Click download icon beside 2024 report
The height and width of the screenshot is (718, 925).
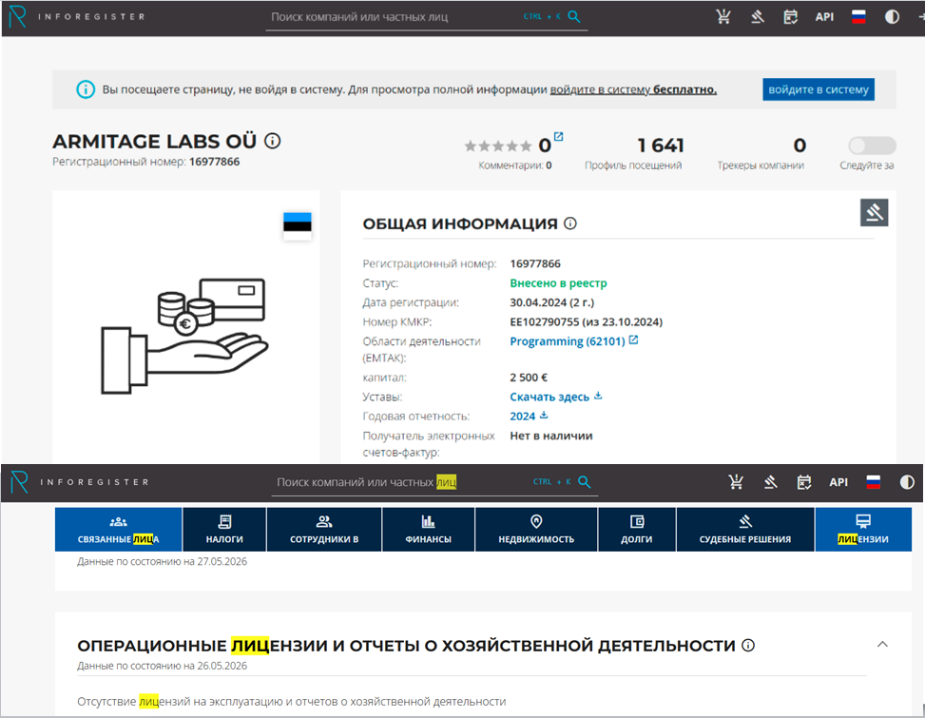click(544, 416)
